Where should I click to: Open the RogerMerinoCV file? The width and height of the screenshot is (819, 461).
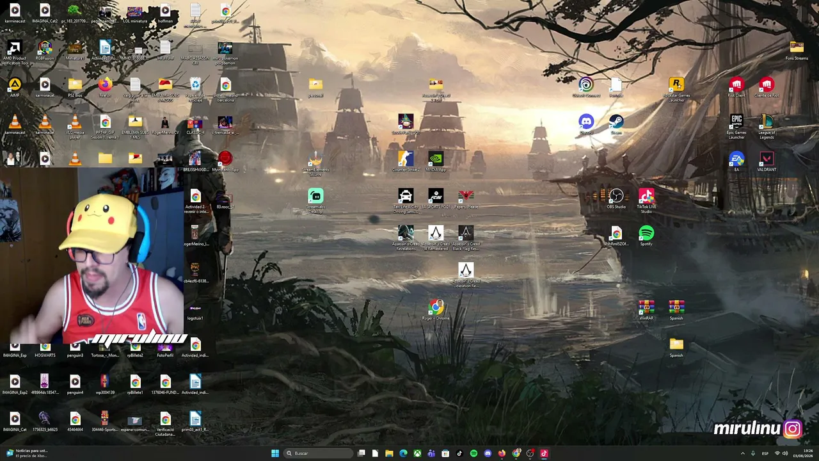[165, 125]
